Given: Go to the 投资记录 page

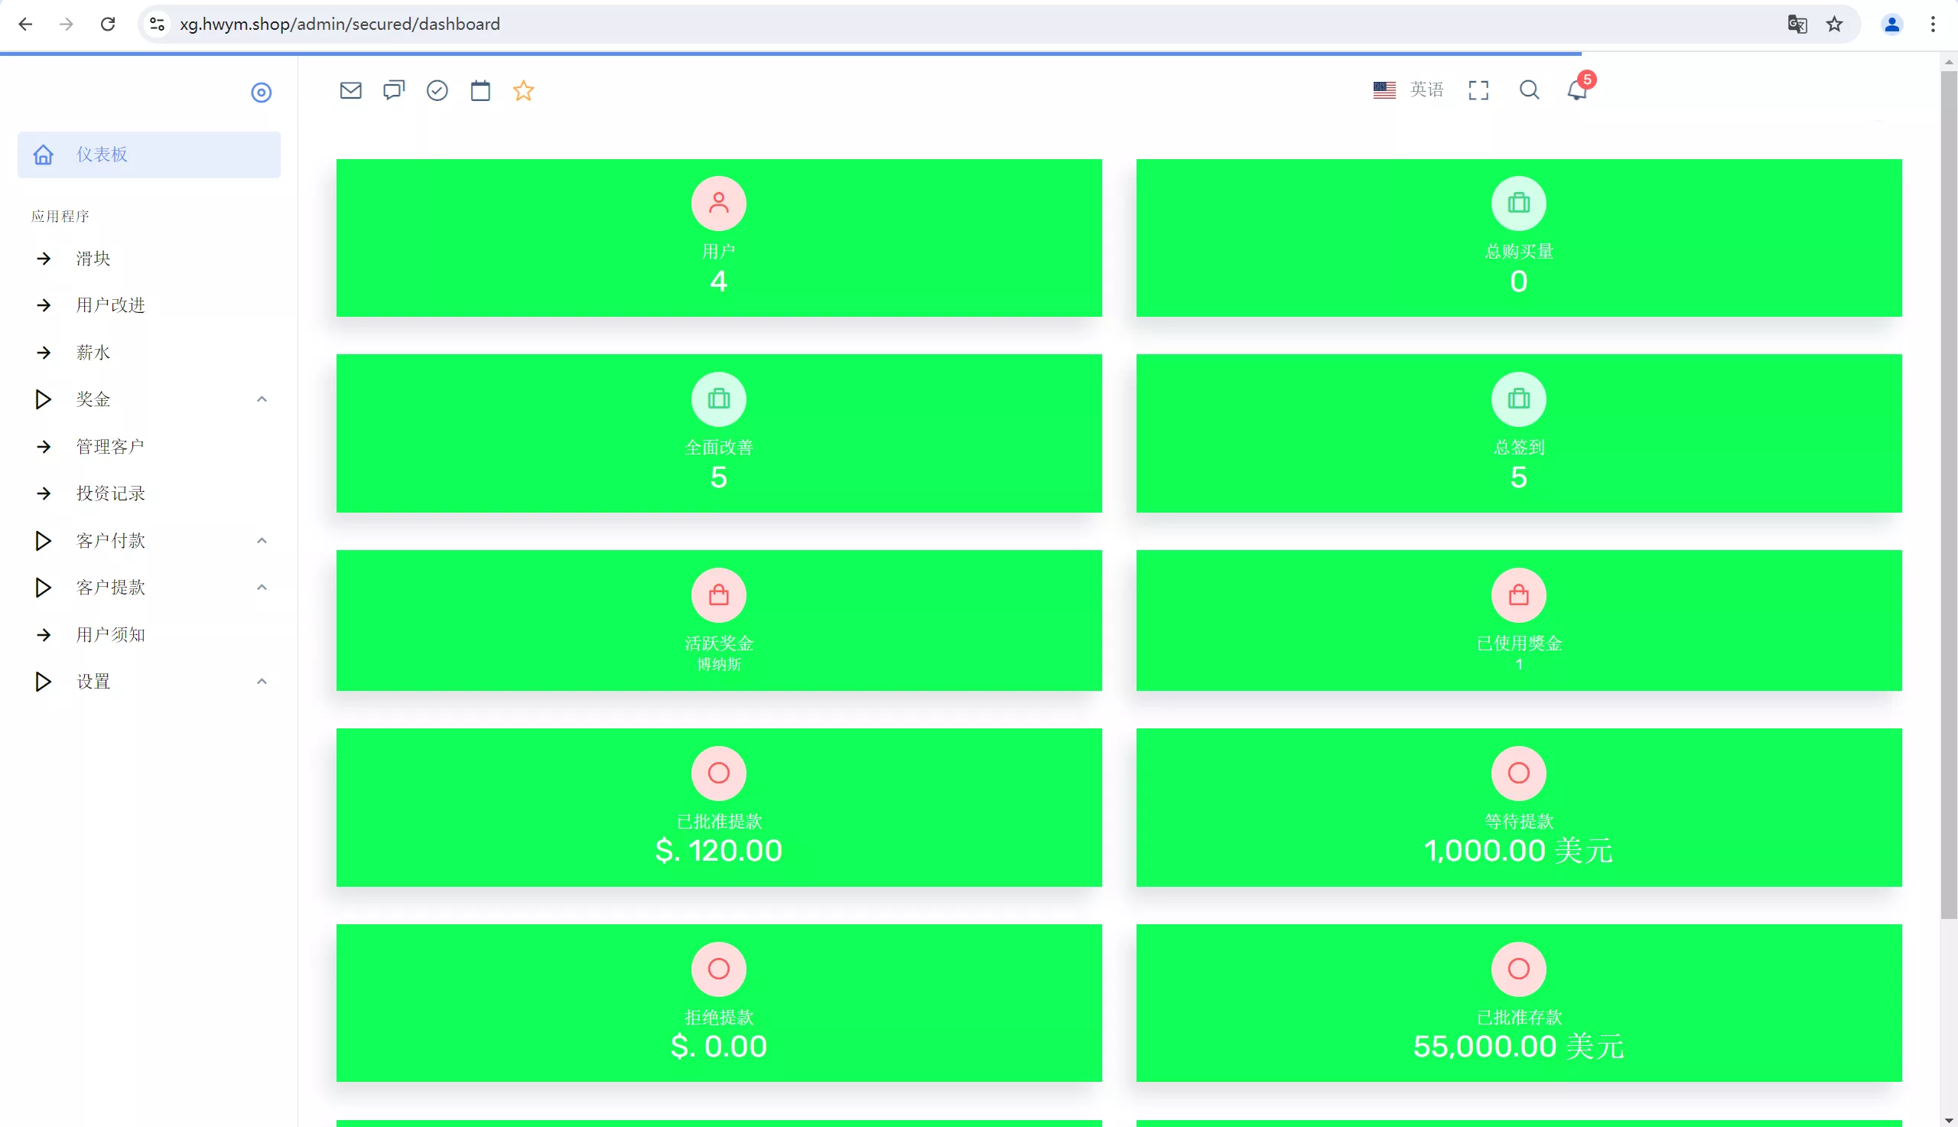Looking at the screenshot, I should pos(110,493).
